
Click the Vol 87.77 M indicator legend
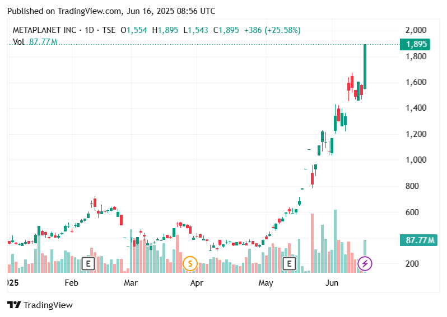(x=35, y=42)
